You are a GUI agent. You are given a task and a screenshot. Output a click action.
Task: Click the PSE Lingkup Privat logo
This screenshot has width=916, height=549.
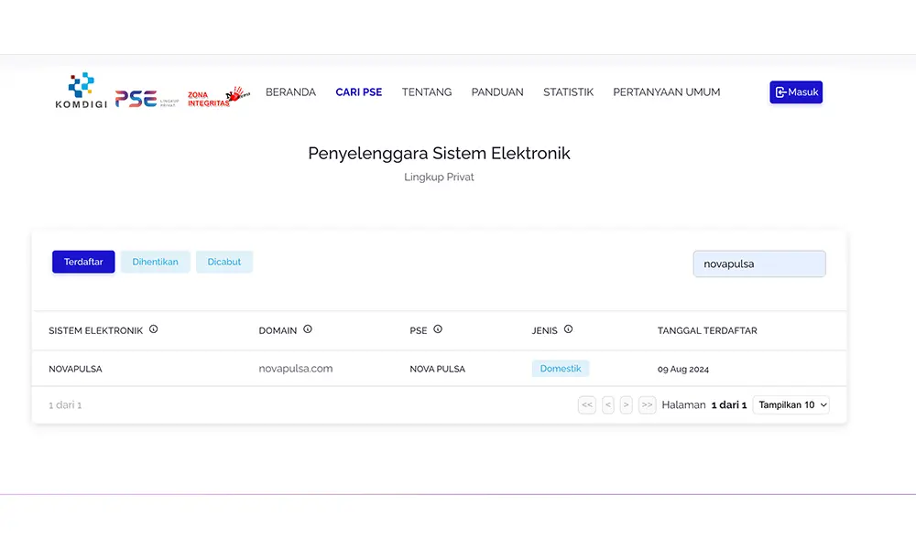147,99
